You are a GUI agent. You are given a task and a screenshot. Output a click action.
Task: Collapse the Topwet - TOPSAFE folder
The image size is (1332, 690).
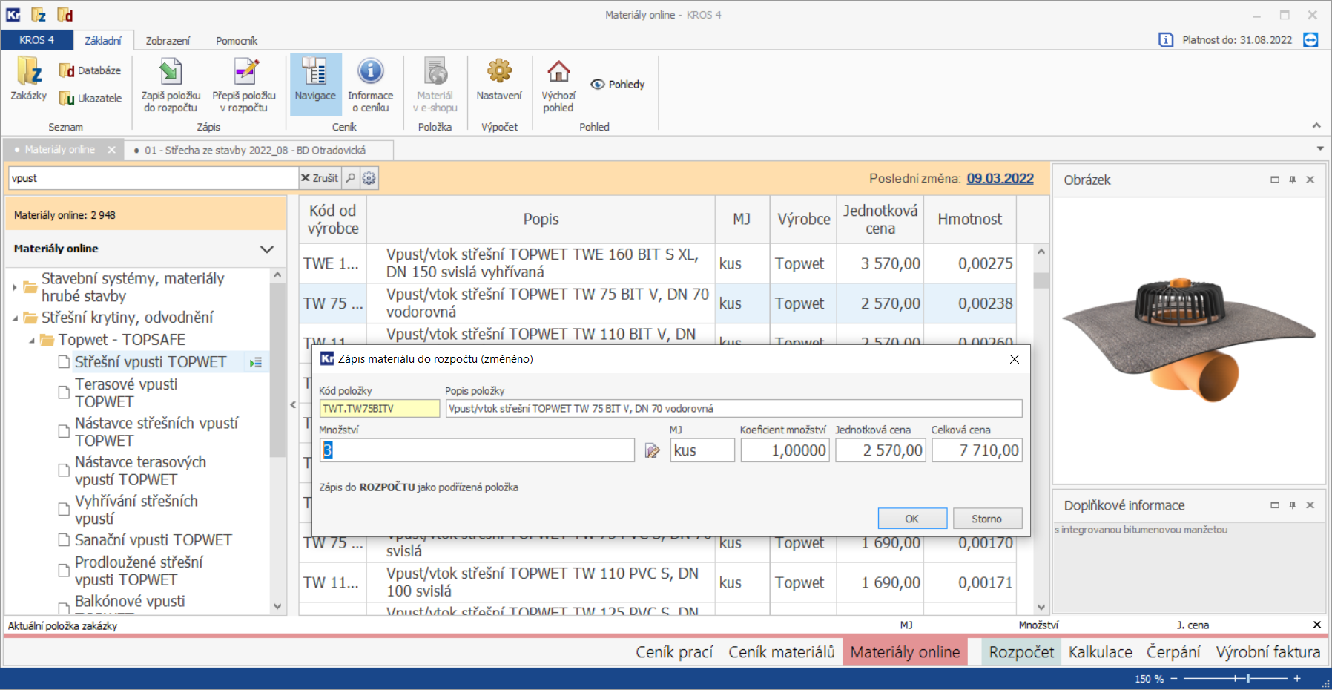click(32, 341)
